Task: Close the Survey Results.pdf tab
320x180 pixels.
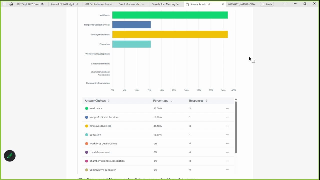Action: coord(223,4)
